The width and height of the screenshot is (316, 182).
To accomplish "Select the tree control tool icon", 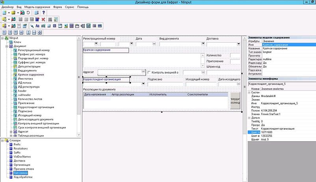I will pyautogui.click(x=83, y=26).
